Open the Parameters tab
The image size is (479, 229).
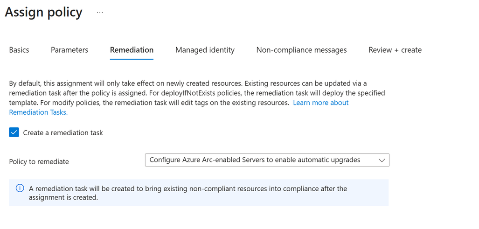click(x=69, y=50)
